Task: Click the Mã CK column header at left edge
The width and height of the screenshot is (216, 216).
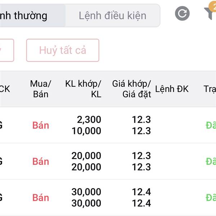Action: click(x=5, y=89)
